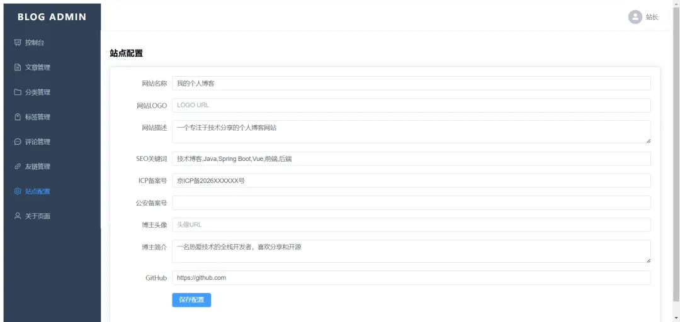Image resolution: width=680 pixels, height=322 pixels.
Task: Focus the SEO关键词 input field
Action: click(x=411, y=158)
